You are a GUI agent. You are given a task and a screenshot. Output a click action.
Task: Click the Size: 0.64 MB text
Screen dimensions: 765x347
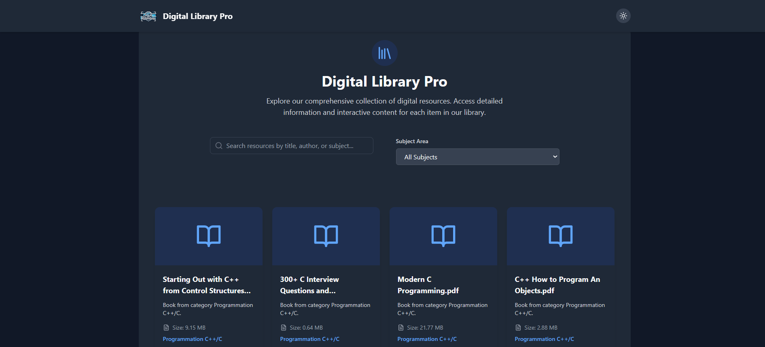(x=306, y=328)
